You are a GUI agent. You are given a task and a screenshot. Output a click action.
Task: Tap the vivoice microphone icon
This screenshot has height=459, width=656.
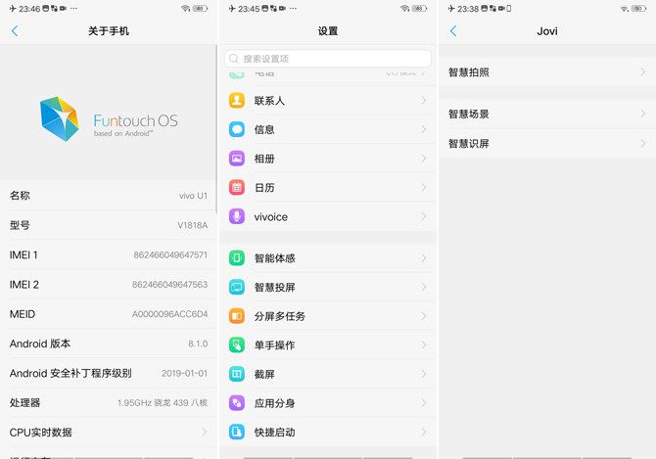coord(237,216)
